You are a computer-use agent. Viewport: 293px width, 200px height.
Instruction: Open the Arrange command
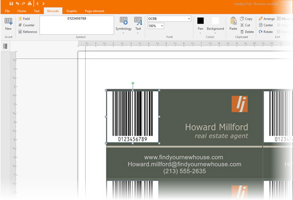(267, 19)
